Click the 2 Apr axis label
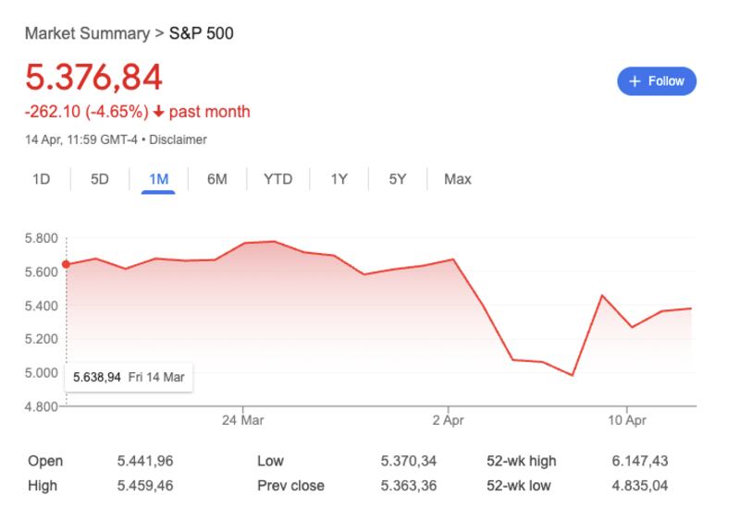Screen dimensions: 740x507 tap(448, 420)
